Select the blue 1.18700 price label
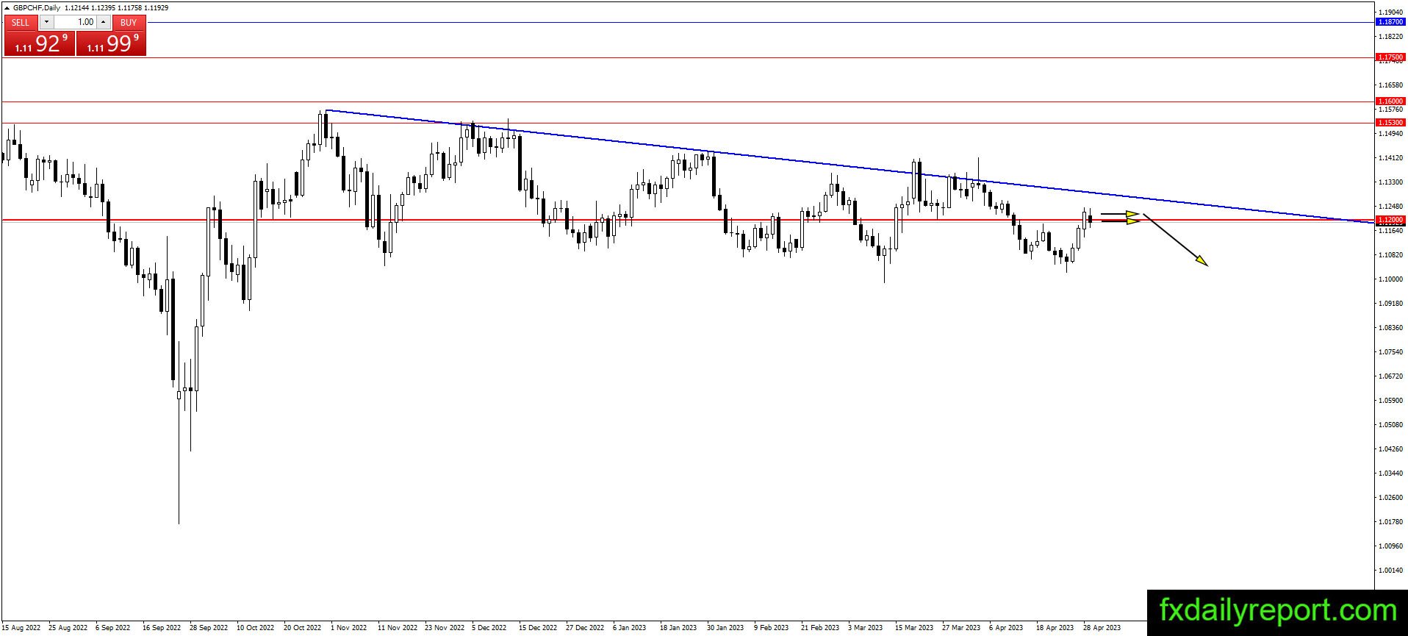This screenshot has height=636, width=1408. [1390, 22]
